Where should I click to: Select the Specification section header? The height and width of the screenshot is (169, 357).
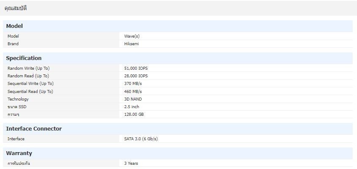[24, 58]
